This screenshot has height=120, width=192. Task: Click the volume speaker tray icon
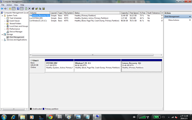tap(176, 117)
